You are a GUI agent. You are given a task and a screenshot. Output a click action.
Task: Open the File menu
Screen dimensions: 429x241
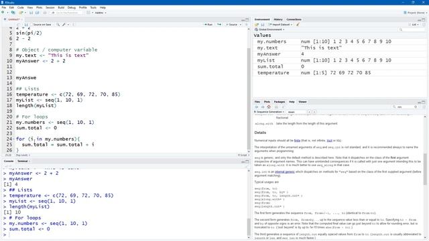(x=4, y=7)
